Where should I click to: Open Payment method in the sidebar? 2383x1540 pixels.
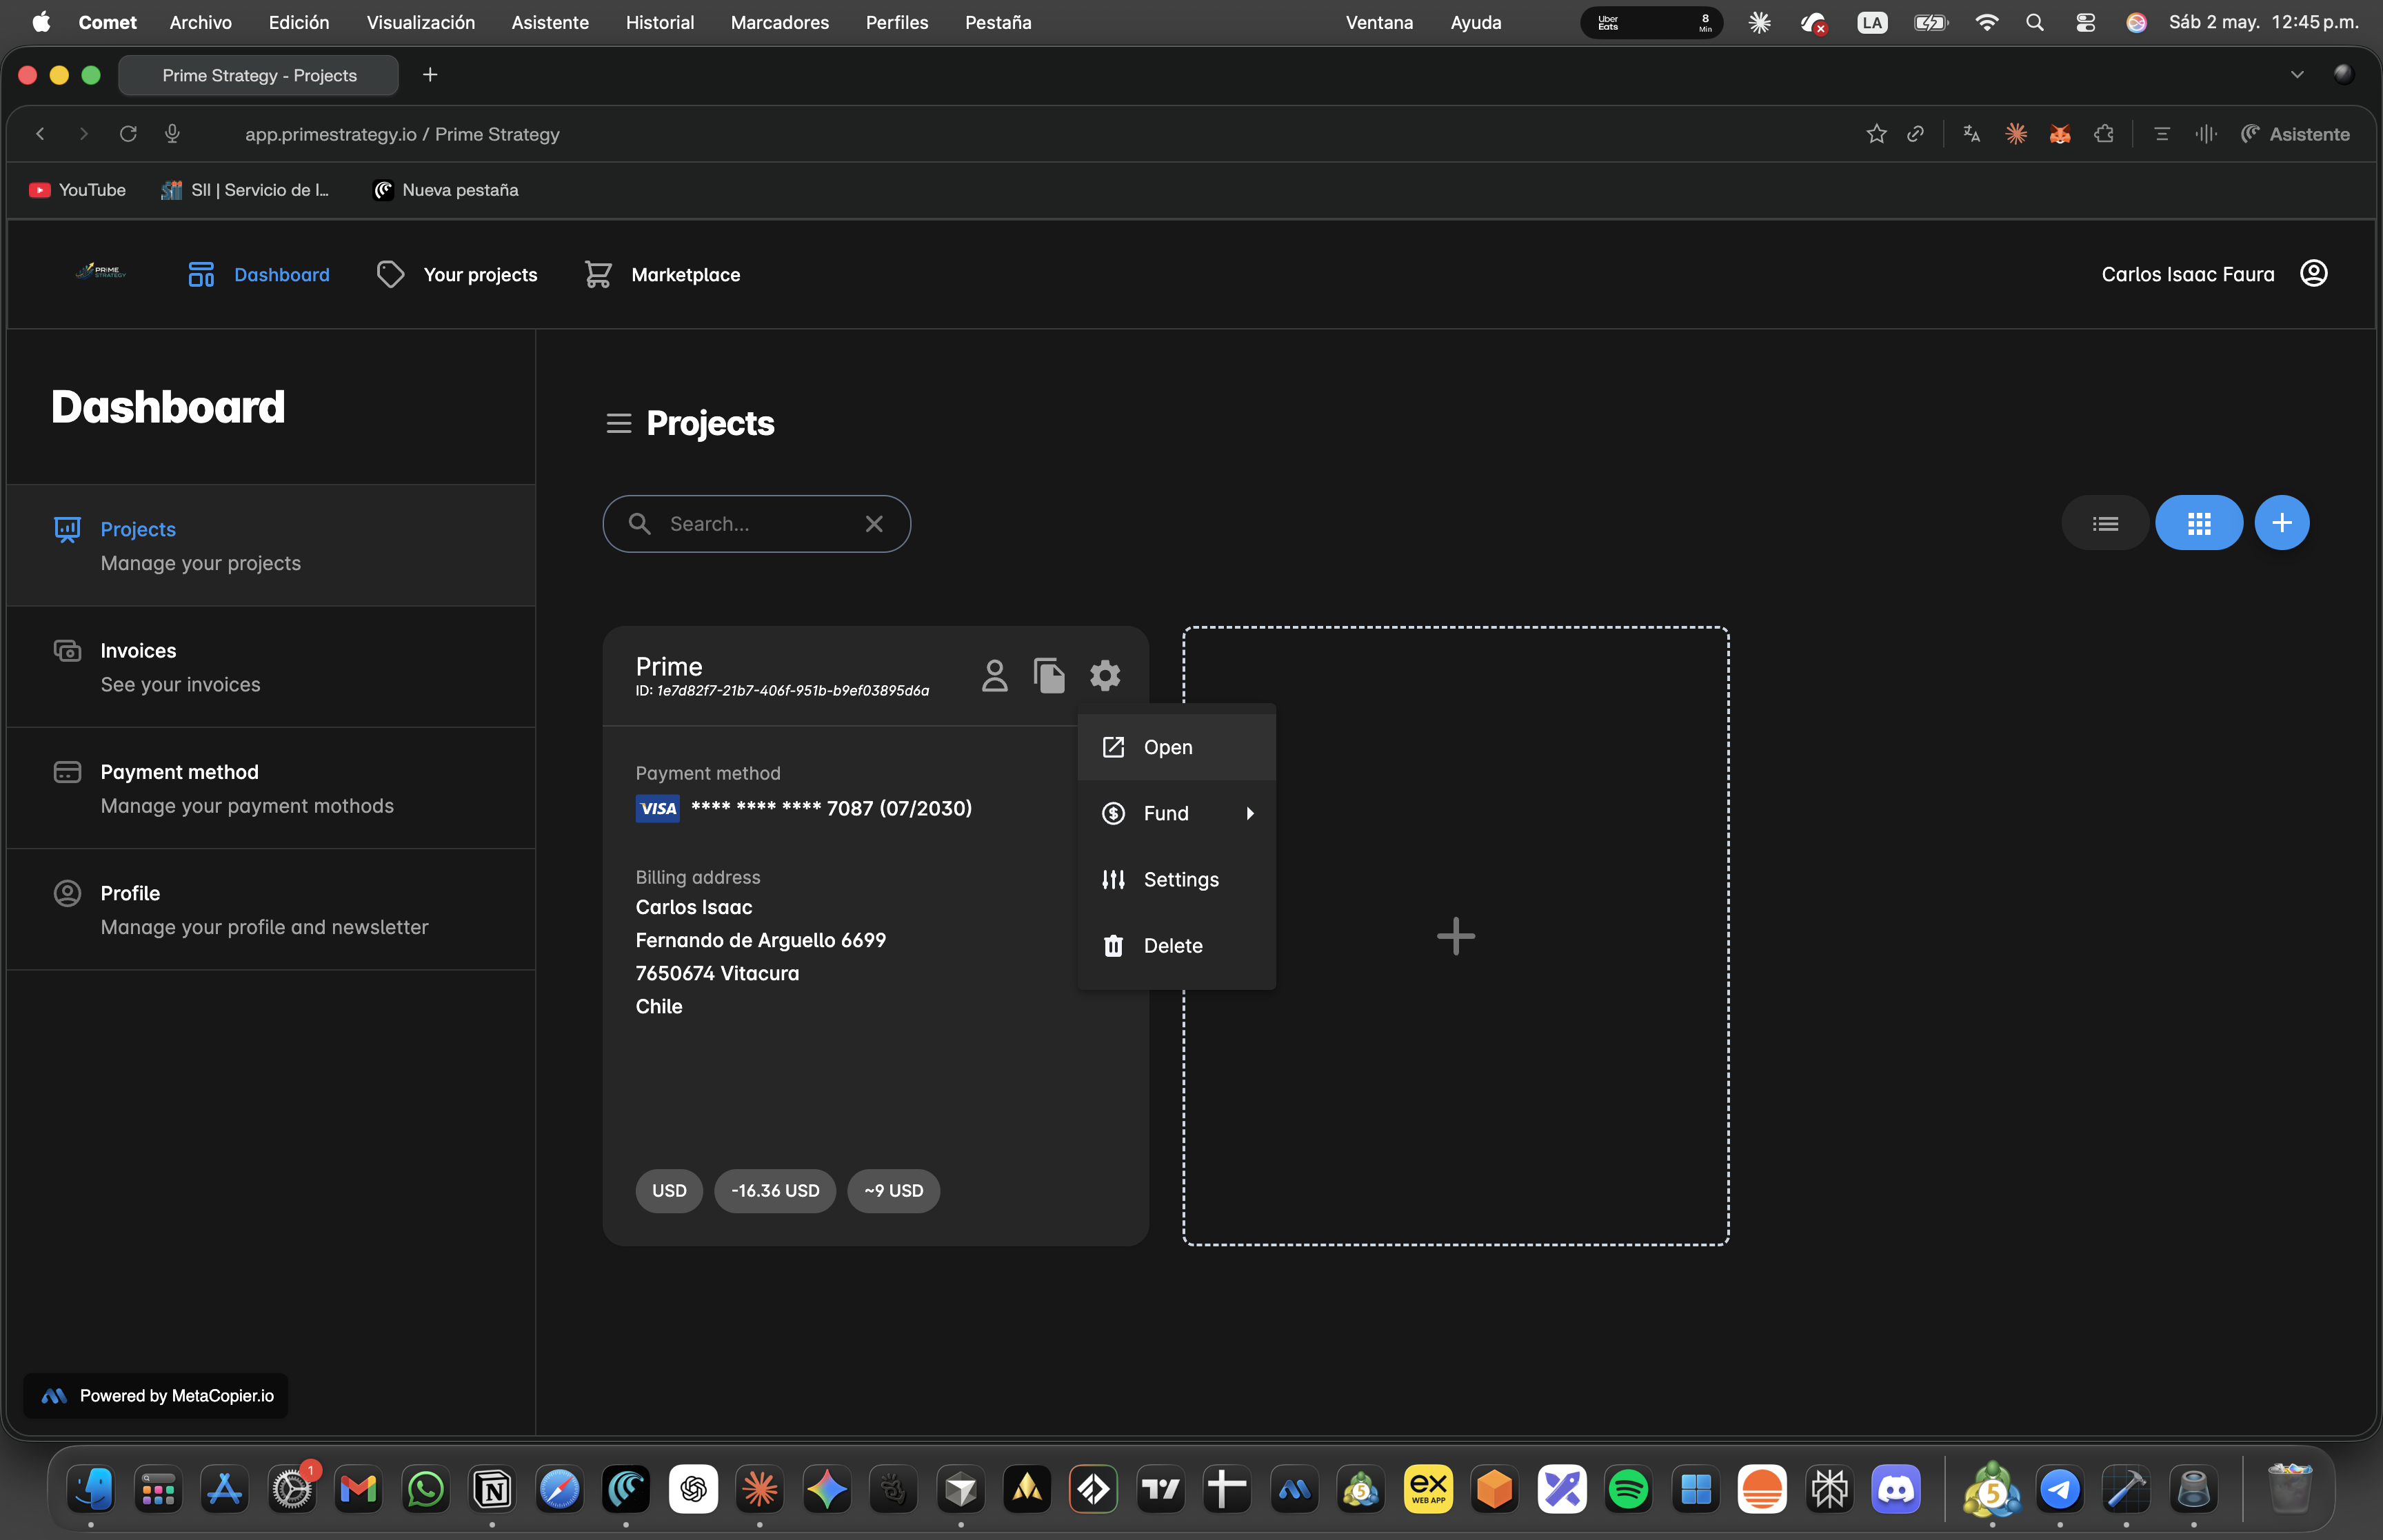coord(271,789)
